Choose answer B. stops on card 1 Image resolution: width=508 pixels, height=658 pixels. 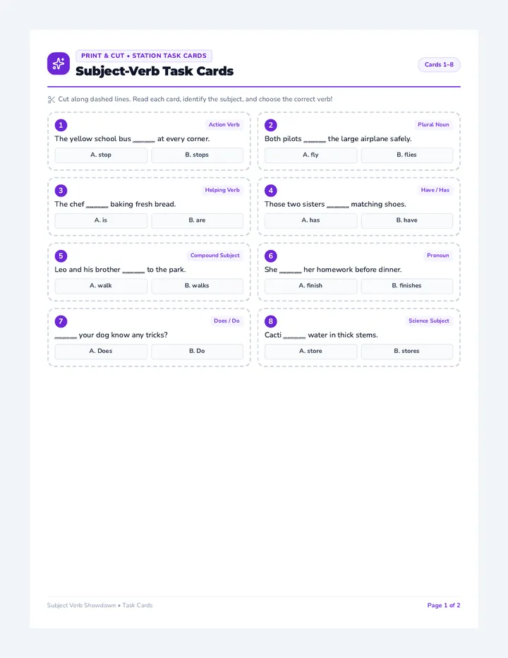[197, 155]
